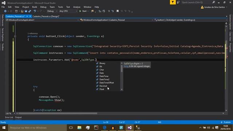Image resolution: width=233 pixels, height=131 pixels.
Task: Click the Save All toolbar icon
Action: tap(30, 11)
